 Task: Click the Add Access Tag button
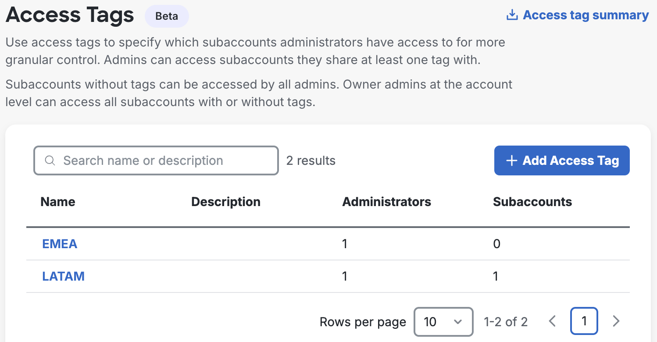click(x=562, y=160)
